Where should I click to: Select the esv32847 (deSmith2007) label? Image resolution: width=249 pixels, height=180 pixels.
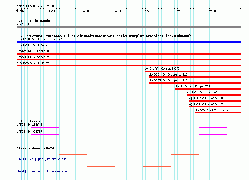213,110
